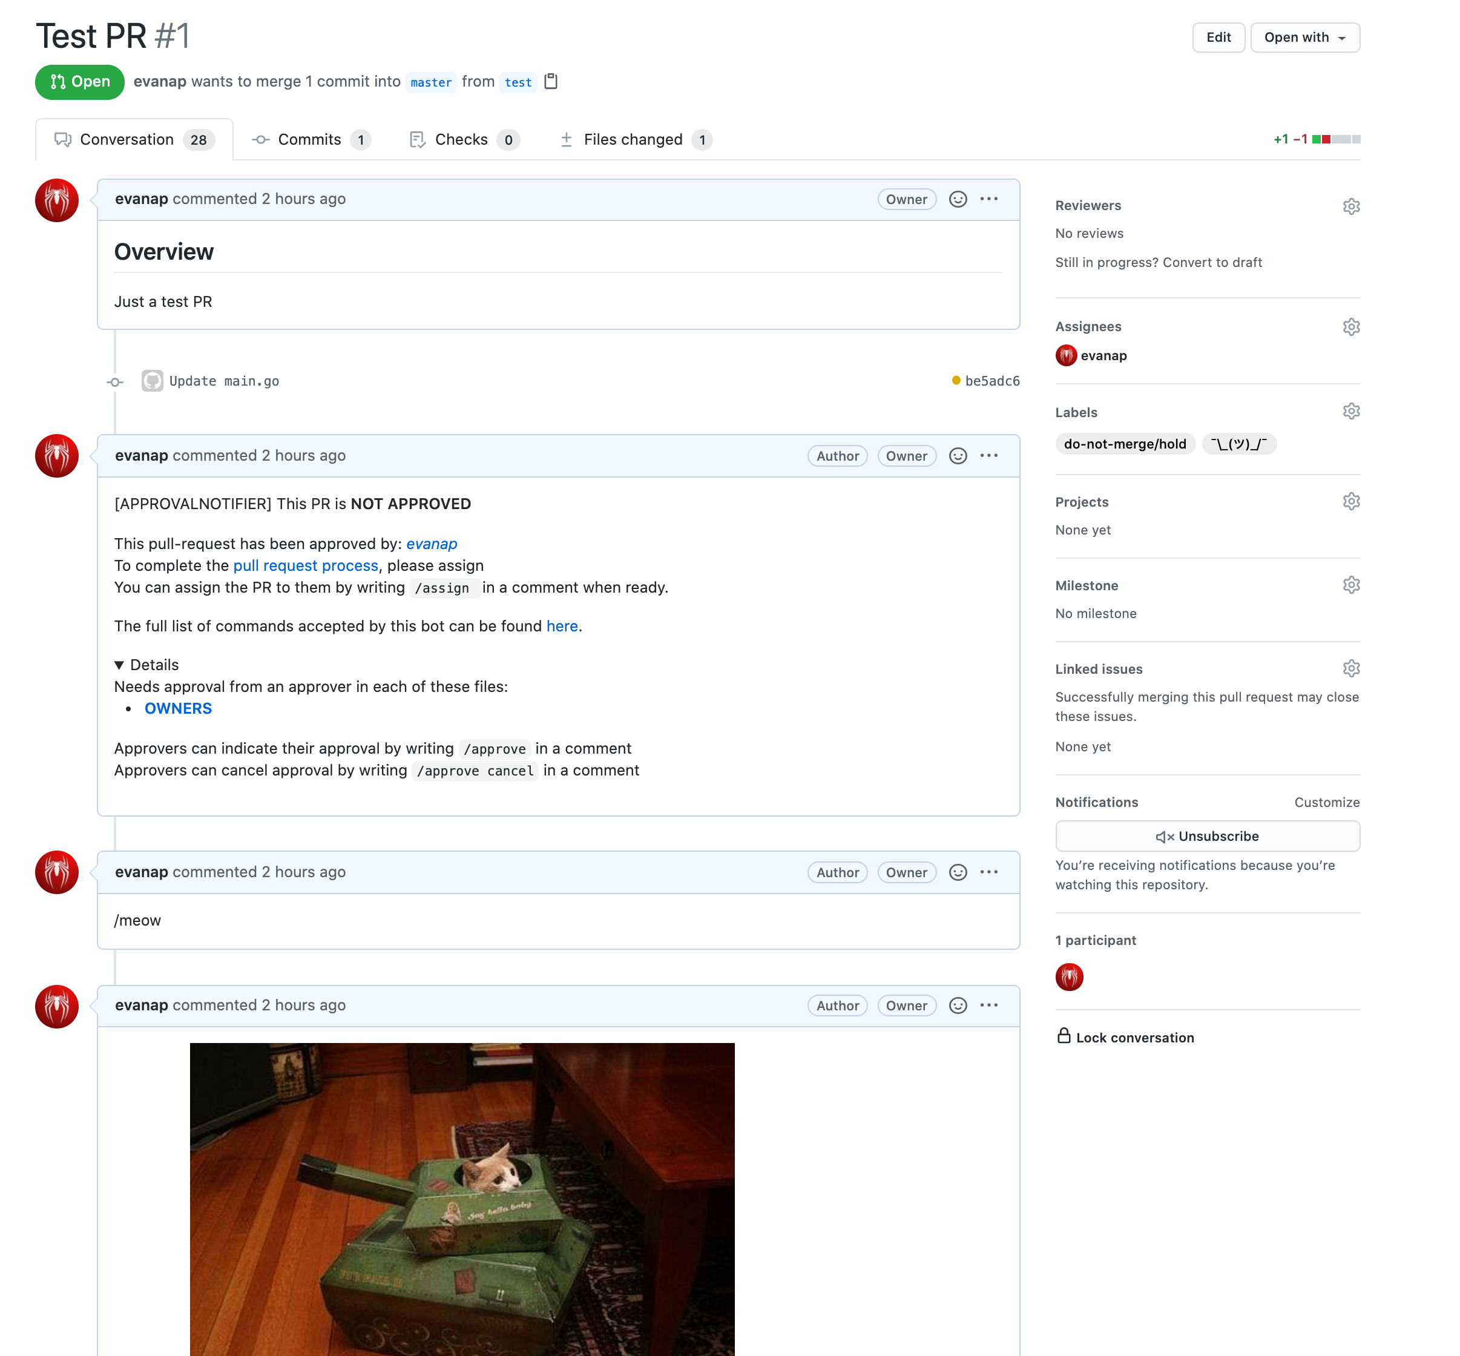Copy the test branch name with the clipboard icon
Viewport: 1460px width, 1356px height.
(551, 82)
